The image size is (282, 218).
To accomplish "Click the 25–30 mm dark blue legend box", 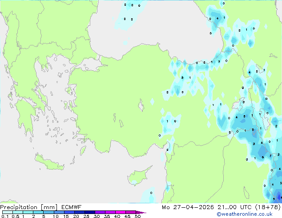I will pyautogui.click(x=89, y=212).
